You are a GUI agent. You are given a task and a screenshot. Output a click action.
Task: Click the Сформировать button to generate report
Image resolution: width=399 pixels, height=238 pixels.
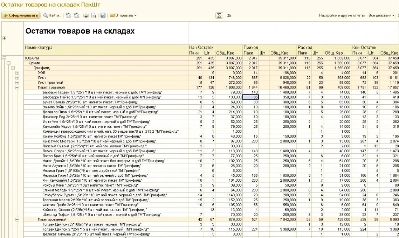point(21,15)
